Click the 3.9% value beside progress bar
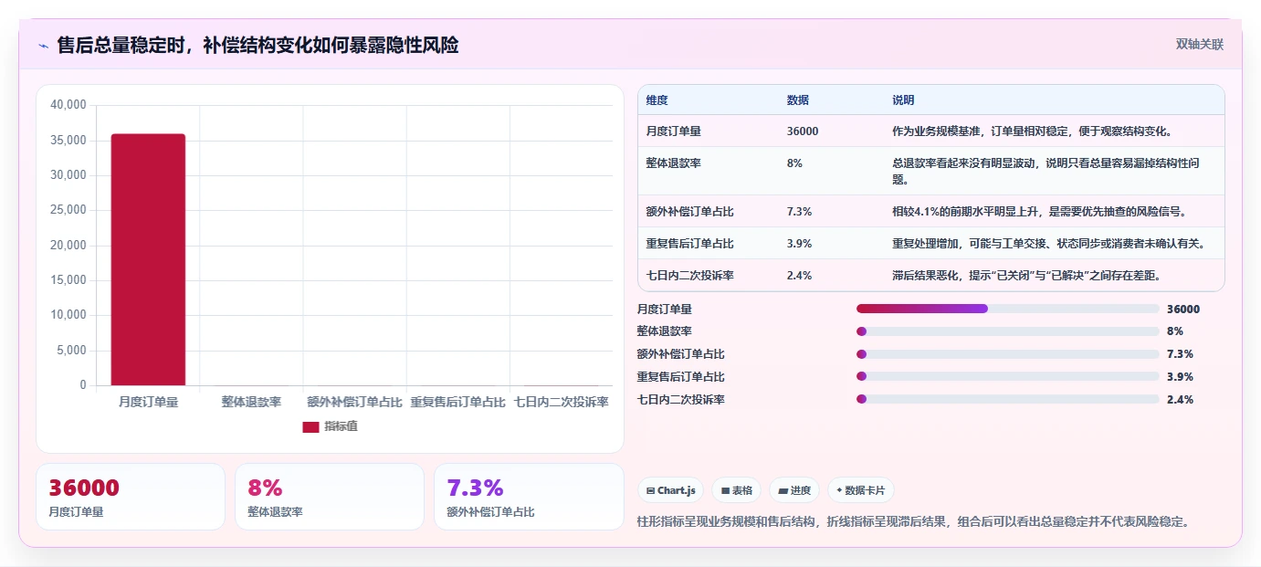Screen dimensions: 1261x567 point(1180,376)
